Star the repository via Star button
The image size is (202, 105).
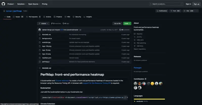pyautogui.click(x=189, y=11)
